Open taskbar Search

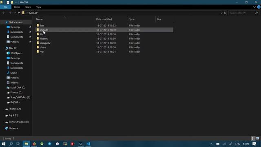pos(11,144)
